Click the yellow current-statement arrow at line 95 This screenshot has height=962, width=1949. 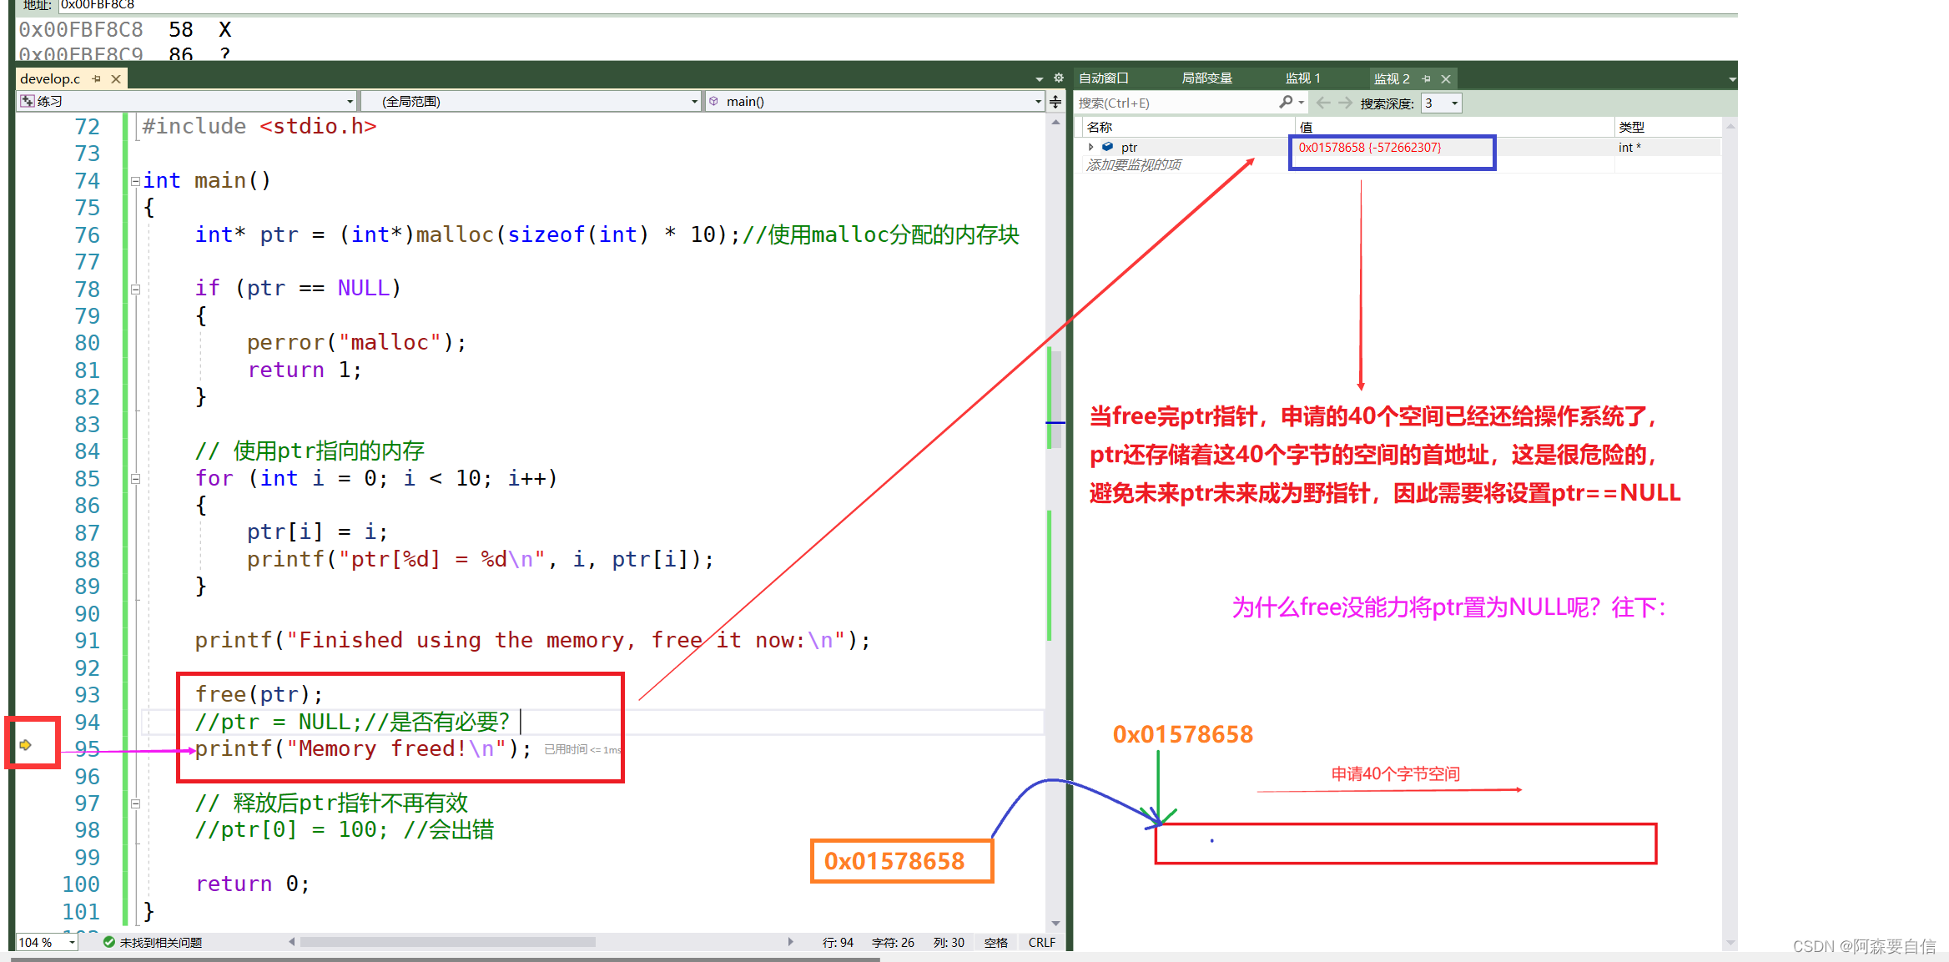coord(26,744)
